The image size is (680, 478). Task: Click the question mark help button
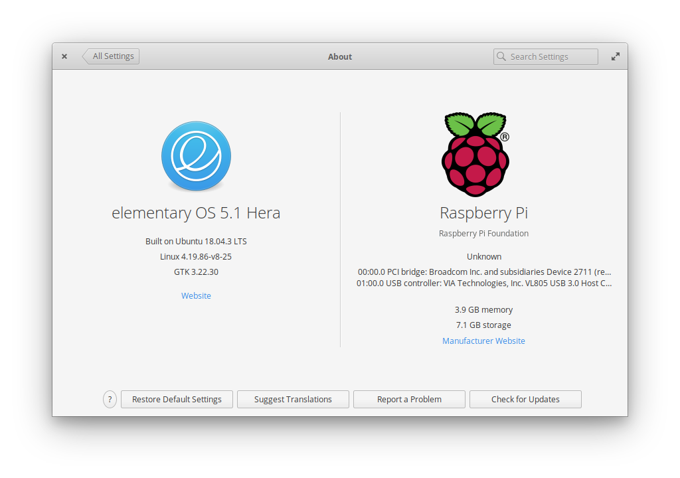click(110, 399)
